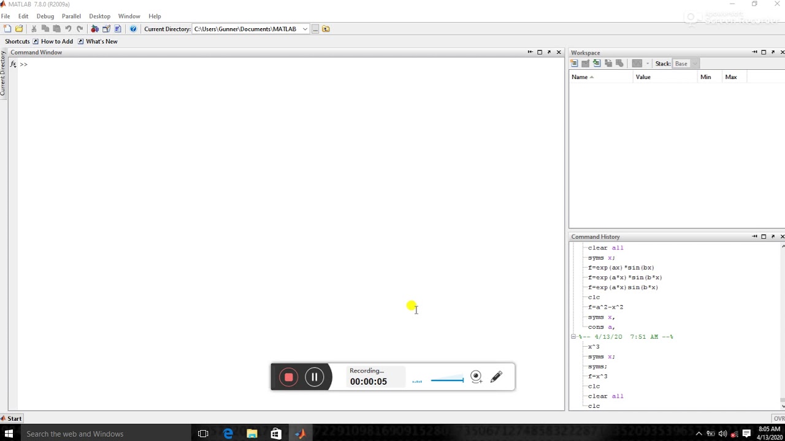Click the Value column header
This screenshot has width=785, height=441.
665,77
